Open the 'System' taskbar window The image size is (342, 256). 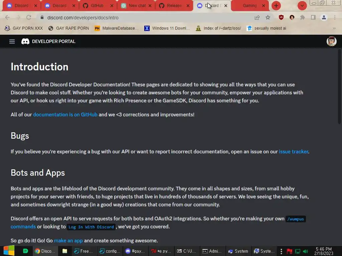[238, 251]
